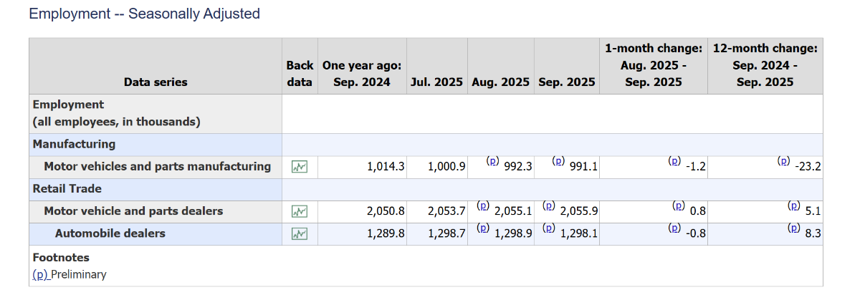Click the (p) Preliminary footnote link
The height and width of the screenshot is (295, 860).
(x=41, y=274)
